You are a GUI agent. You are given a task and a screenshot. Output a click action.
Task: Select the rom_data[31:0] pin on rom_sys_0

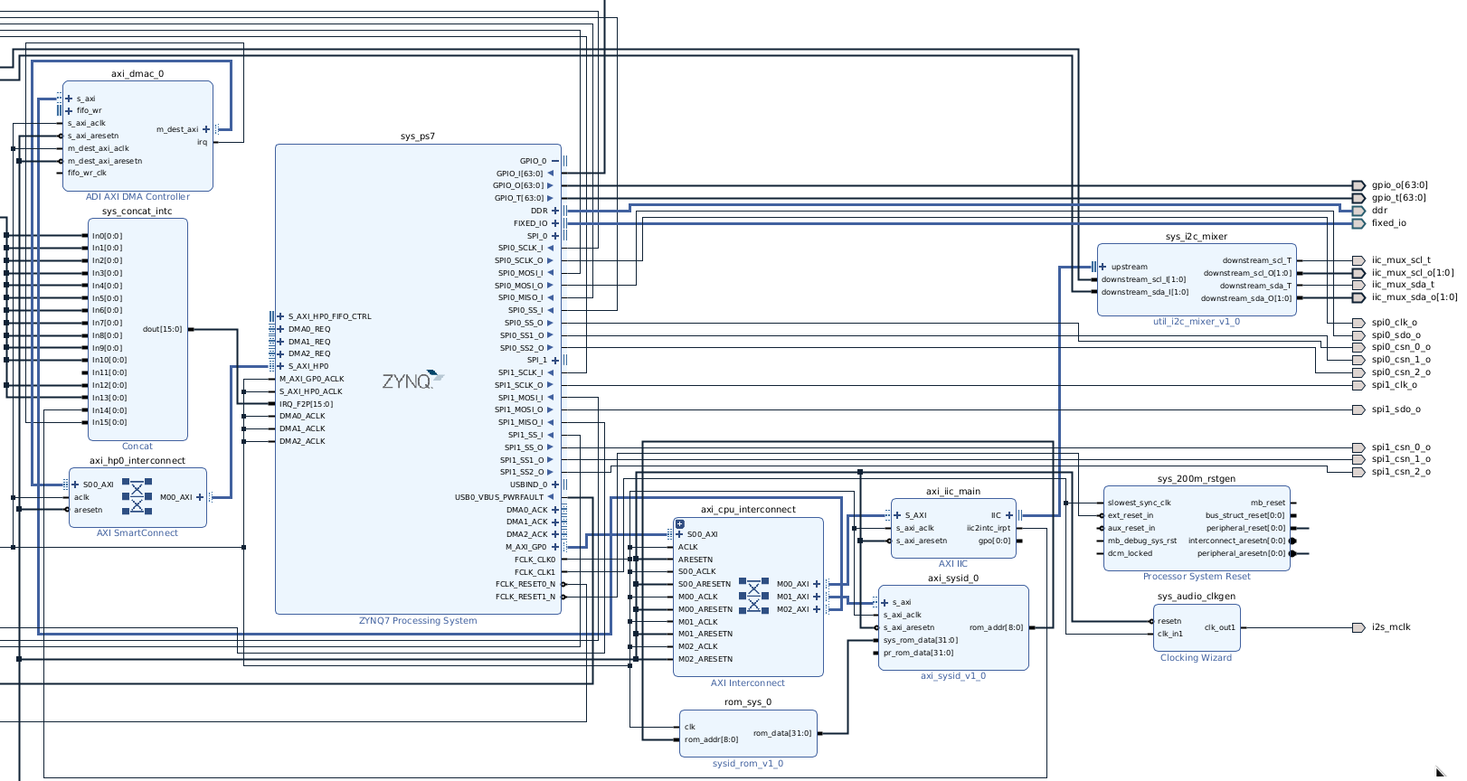[x=781, y=733]
